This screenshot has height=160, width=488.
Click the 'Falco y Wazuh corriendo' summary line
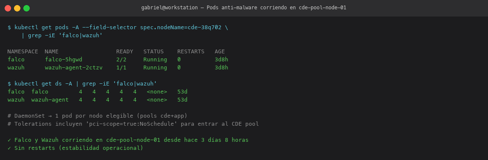128,140
